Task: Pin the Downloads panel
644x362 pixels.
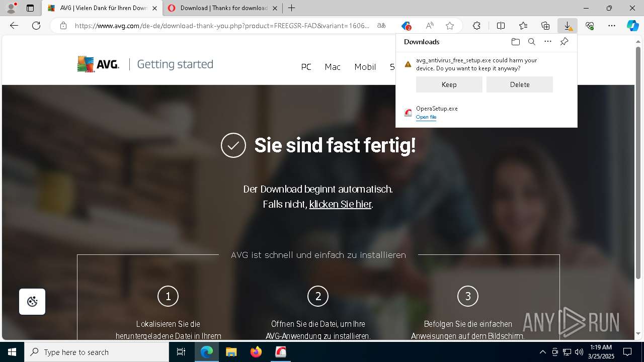Action: [564, 42]
